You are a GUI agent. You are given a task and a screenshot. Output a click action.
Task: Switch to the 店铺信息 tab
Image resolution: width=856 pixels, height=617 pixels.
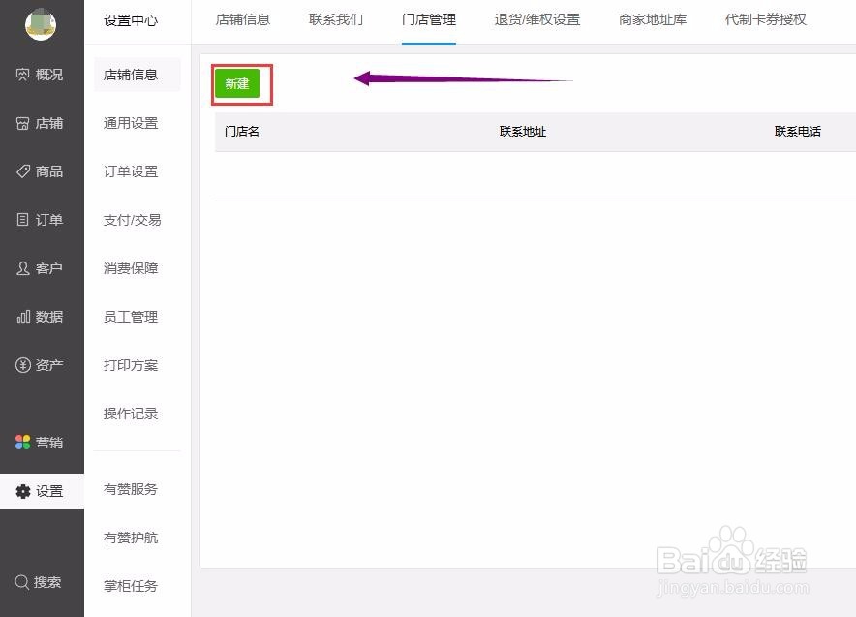243,19
